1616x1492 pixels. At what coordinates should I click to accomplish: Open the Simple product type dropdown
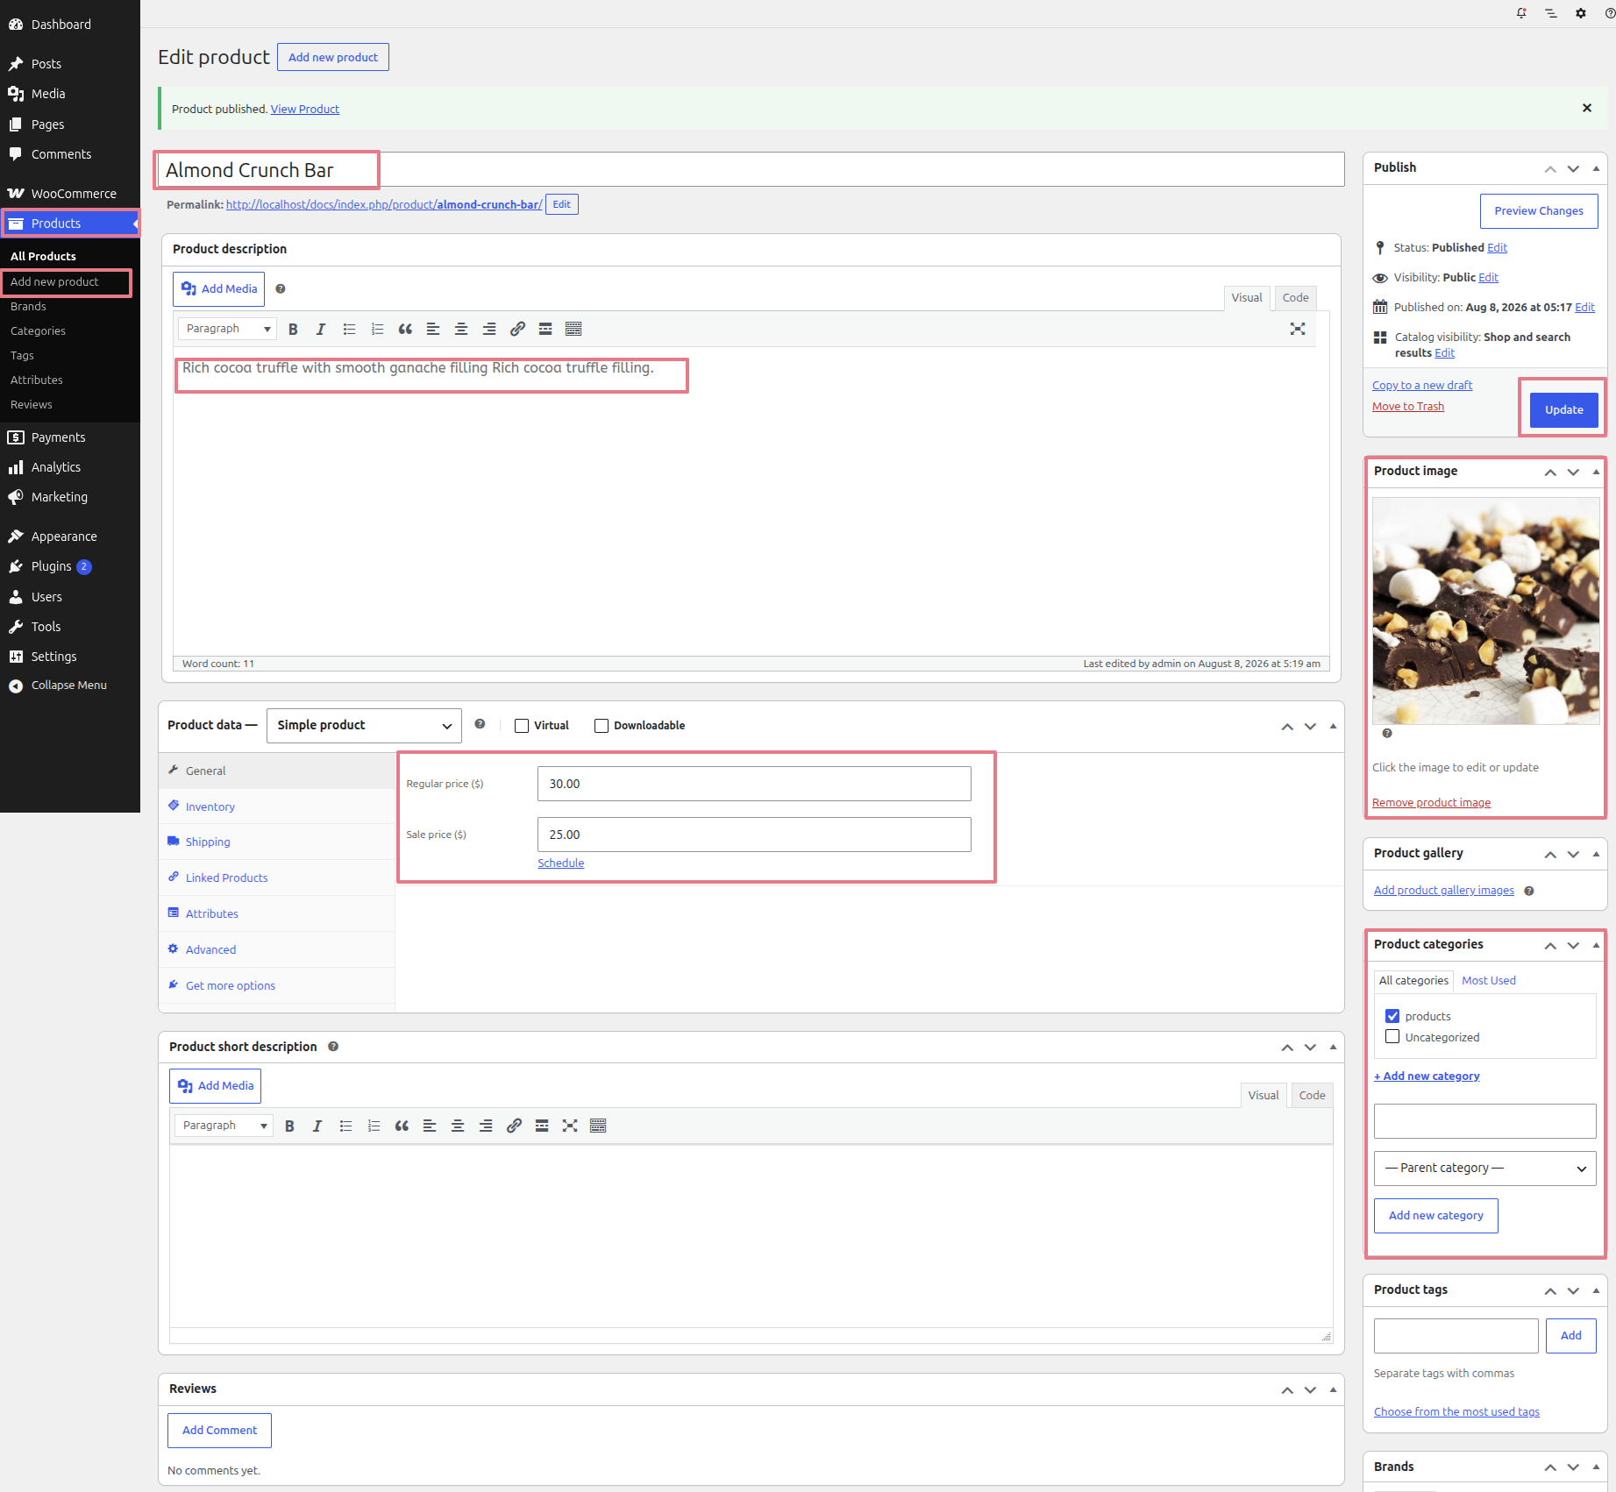click(364, 726)
